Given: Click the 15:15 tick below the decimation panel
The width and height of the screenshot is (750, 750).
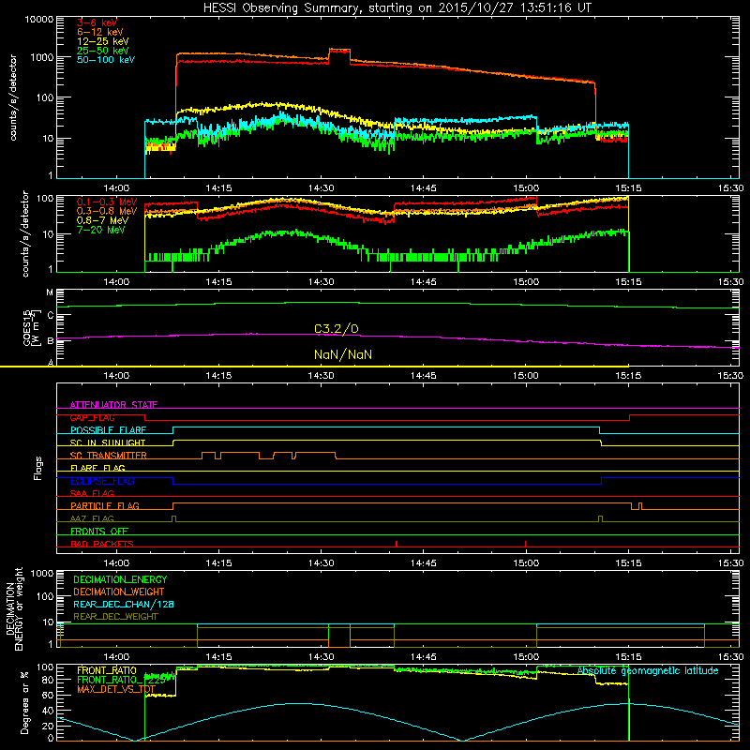Looking at the screenshot, I should pyautogui.click(x=628, y=657).
